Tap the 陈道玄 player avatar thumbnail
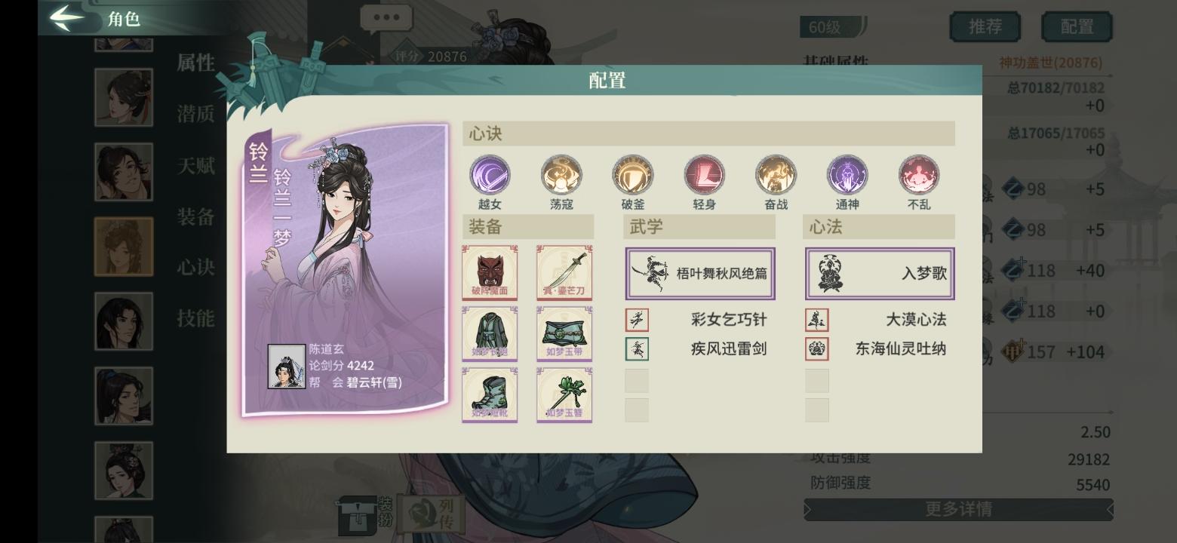The height and width of the screenshot is (543, 1177). (287, 367)
